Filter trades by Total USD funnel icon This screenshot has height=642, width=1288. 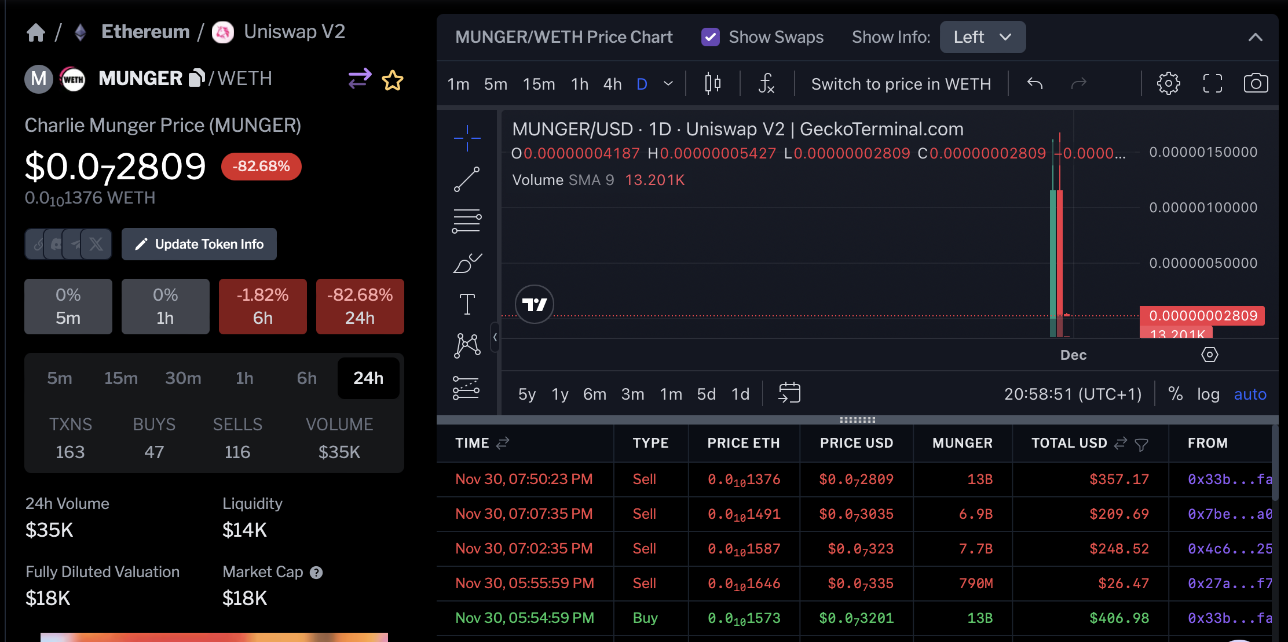tap(1141, 444)
